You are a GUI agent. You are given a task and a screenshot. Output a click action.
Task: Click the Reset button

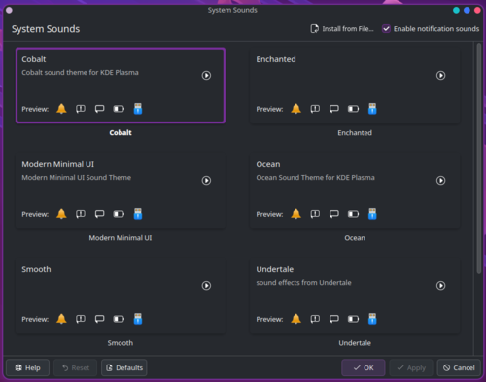coord(76,367)
